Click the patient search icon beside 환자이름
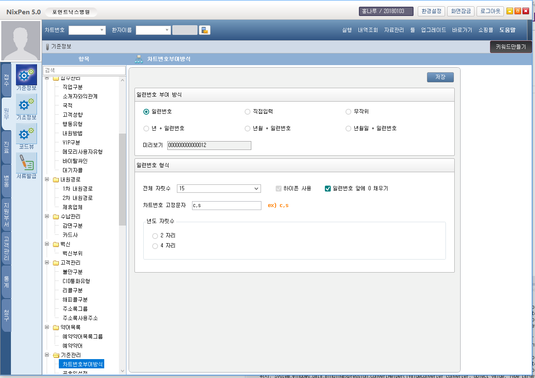 click(x=205, y=30)
